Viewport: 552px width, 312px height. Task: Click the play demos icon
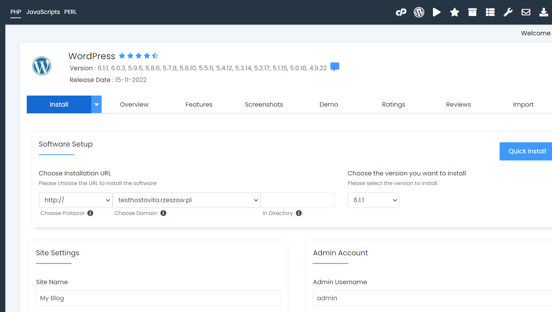coord(437,12)
